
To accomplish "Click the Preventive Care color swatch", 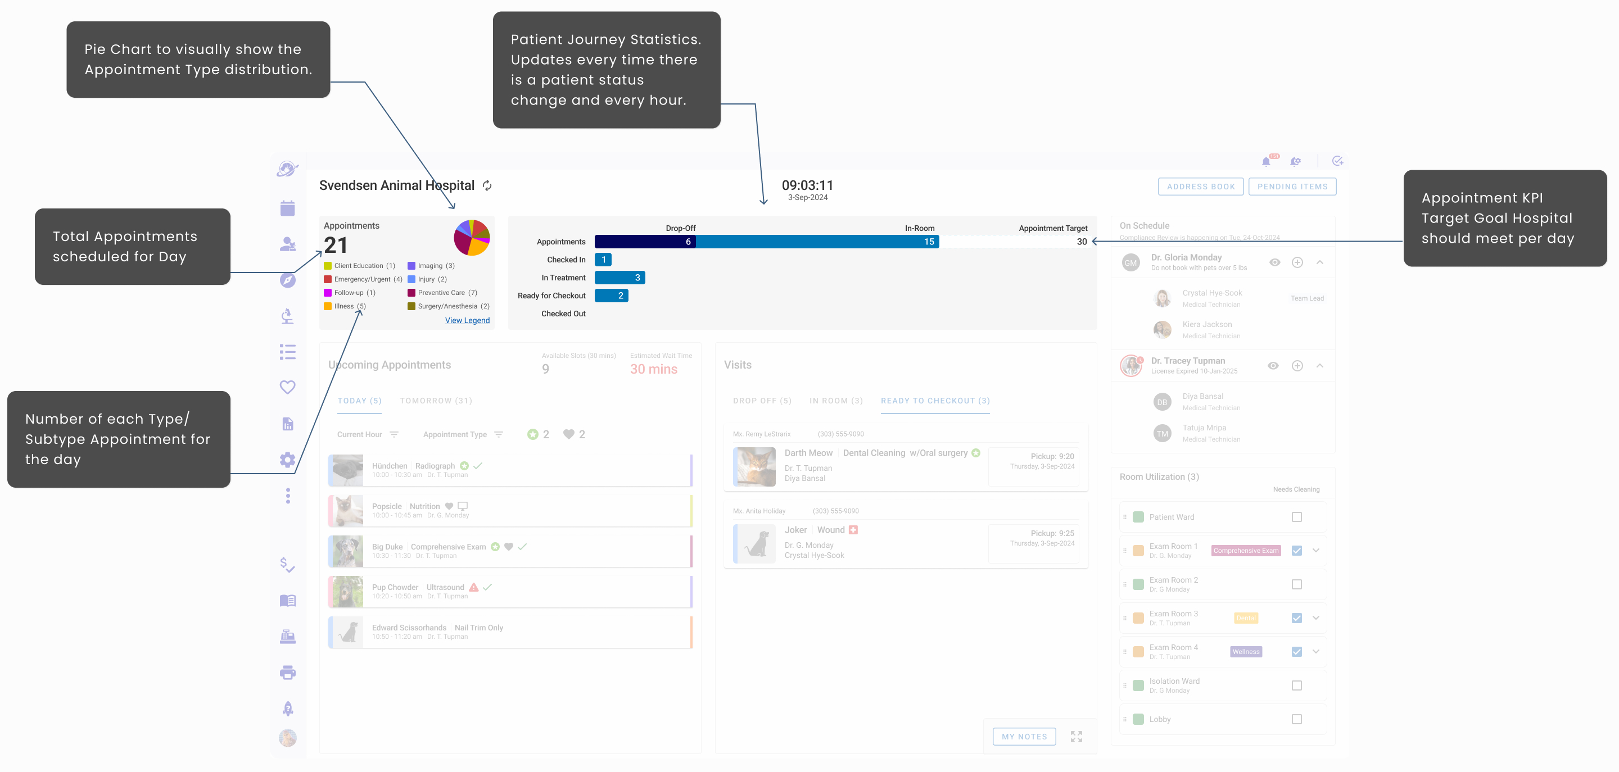I will pyautogui.click(x=411, y=293).
